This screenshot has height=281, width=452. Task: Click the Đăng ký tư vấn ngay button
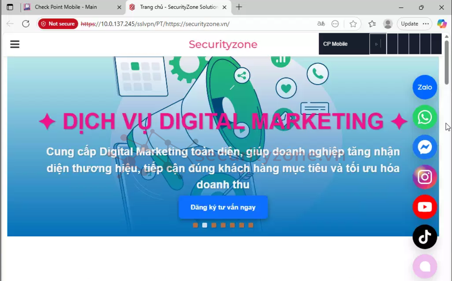tap(223, 207)
